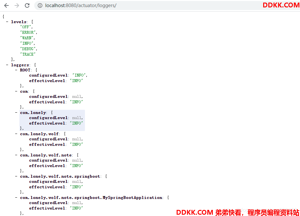Click effectiveLevel "INFO" under MySpringBootApplication

[77, 208]
